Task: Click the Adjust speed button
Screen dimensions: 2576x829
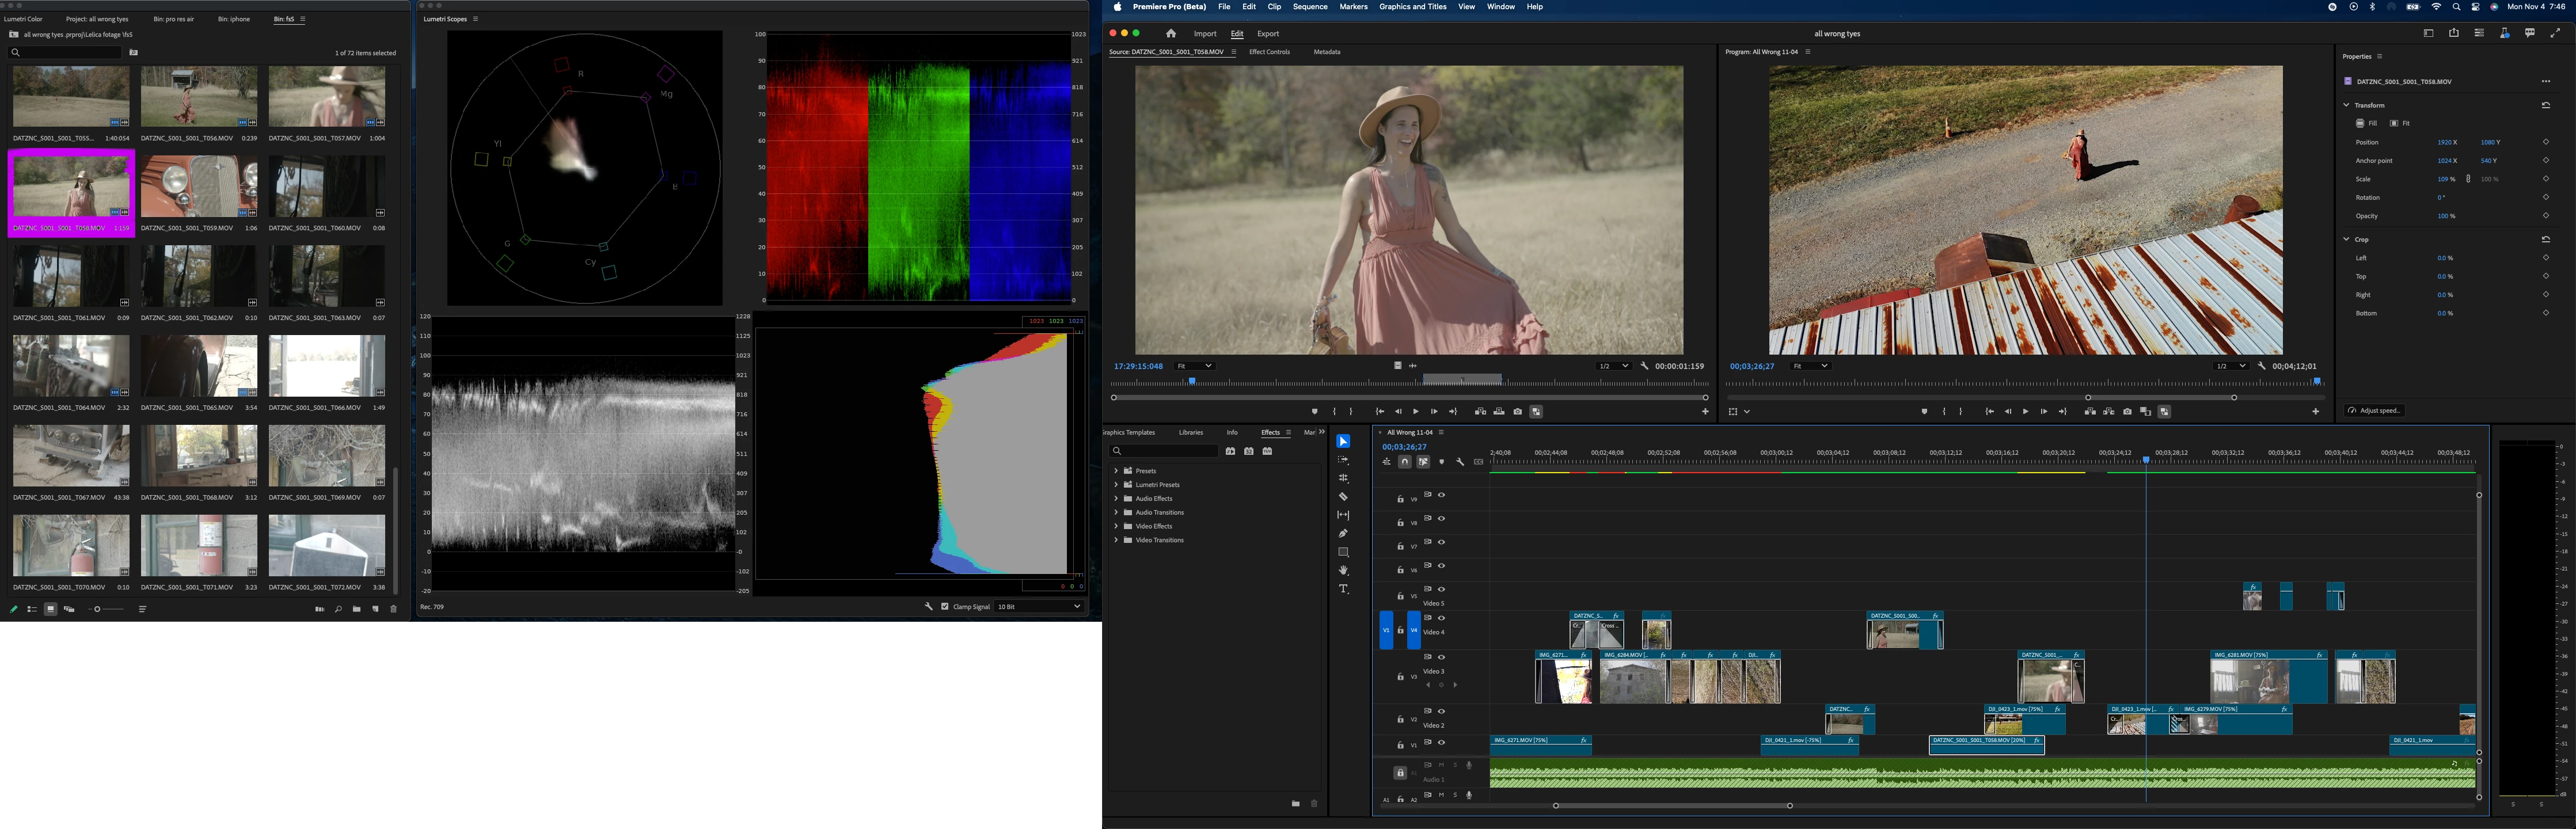Action: 2374,411
